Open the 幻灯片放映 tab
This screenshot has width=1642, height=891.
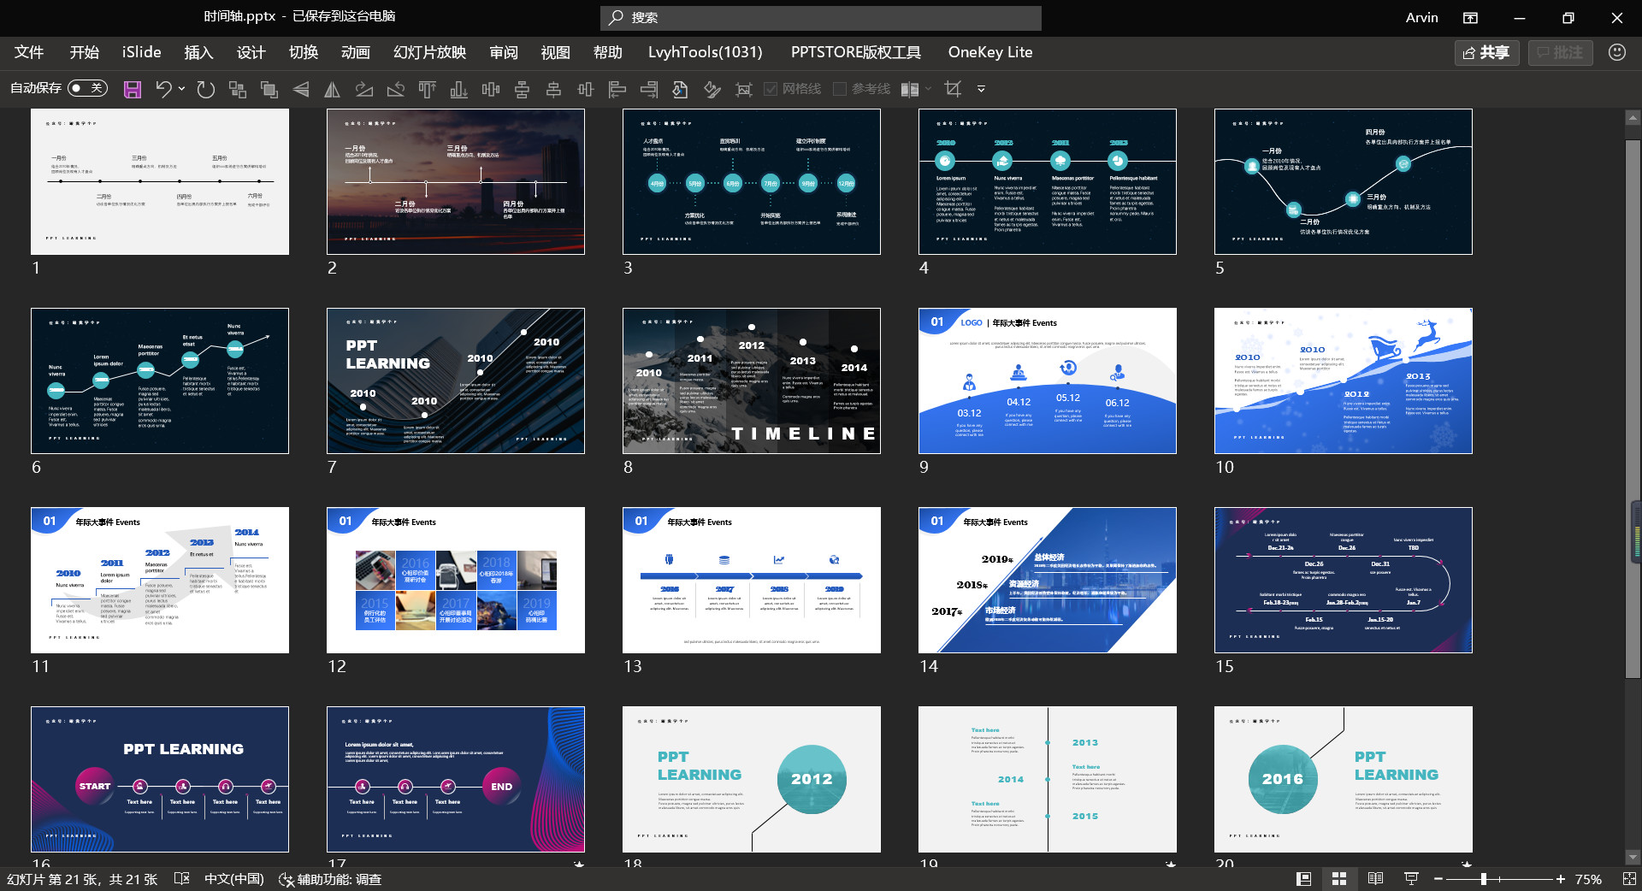(x=429, y=52)
